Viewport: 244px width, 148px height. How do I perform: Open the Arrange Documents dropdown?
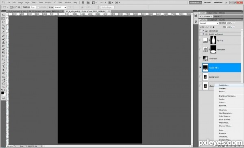[111, 2]
